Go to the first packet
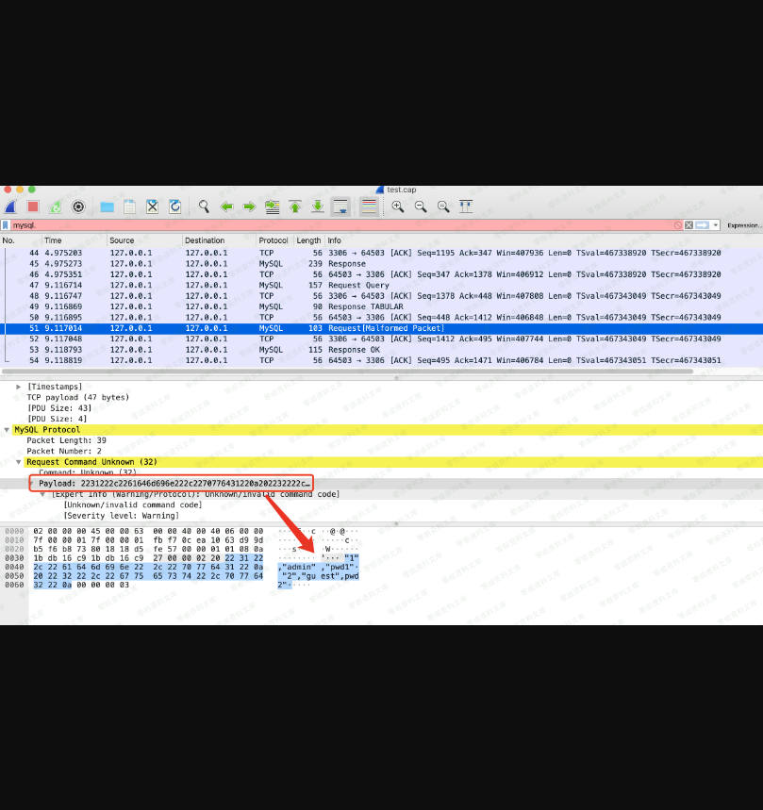The height and width of the screenshot is (810, 763). tap(295, 207)
